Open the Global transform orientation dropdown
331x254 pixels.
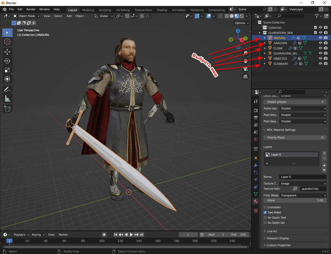103,16
